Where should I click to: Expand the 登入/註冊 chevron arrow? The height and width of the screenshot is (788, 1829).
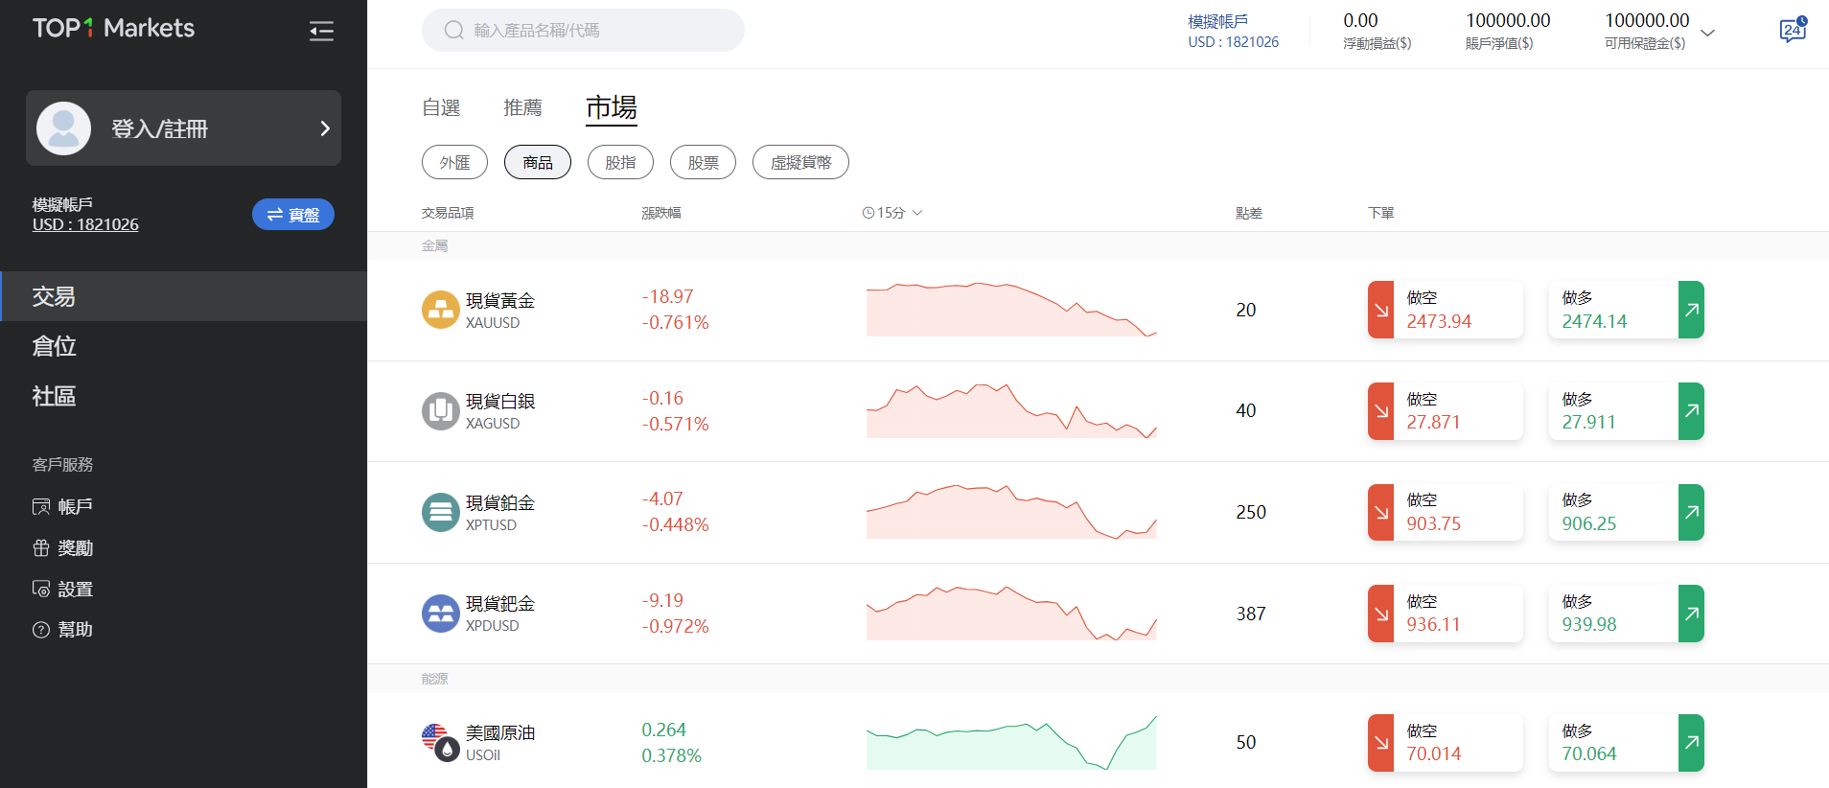(325, 128)
